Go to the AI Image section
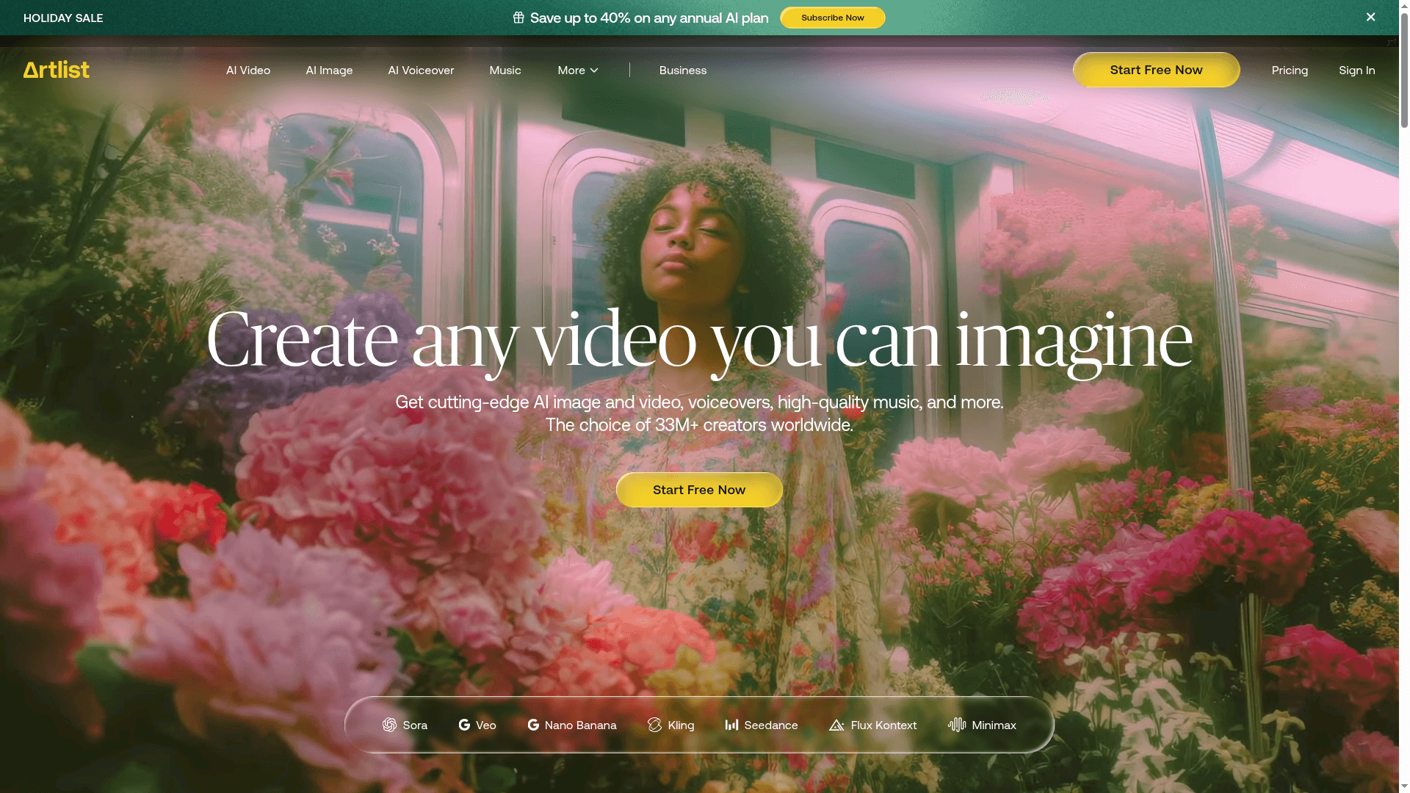Screen dimensions: 1410x793 [329, 70]
